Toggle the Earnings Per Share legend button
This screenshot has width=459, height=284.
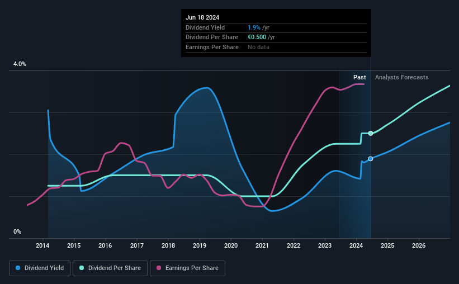pos(187,268)
